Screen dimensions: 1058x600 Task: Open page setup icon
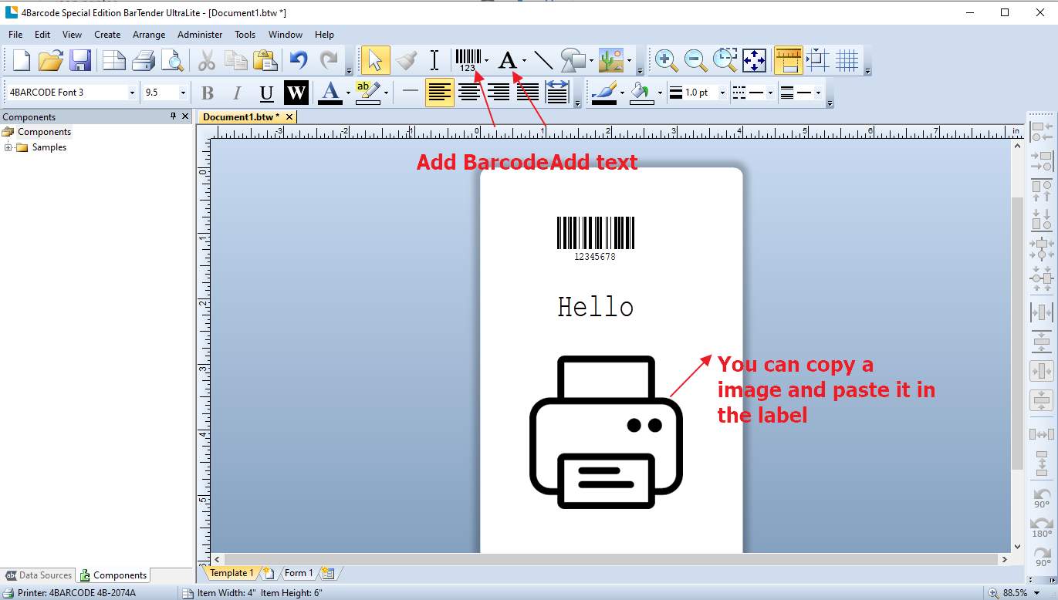(115, 61)
